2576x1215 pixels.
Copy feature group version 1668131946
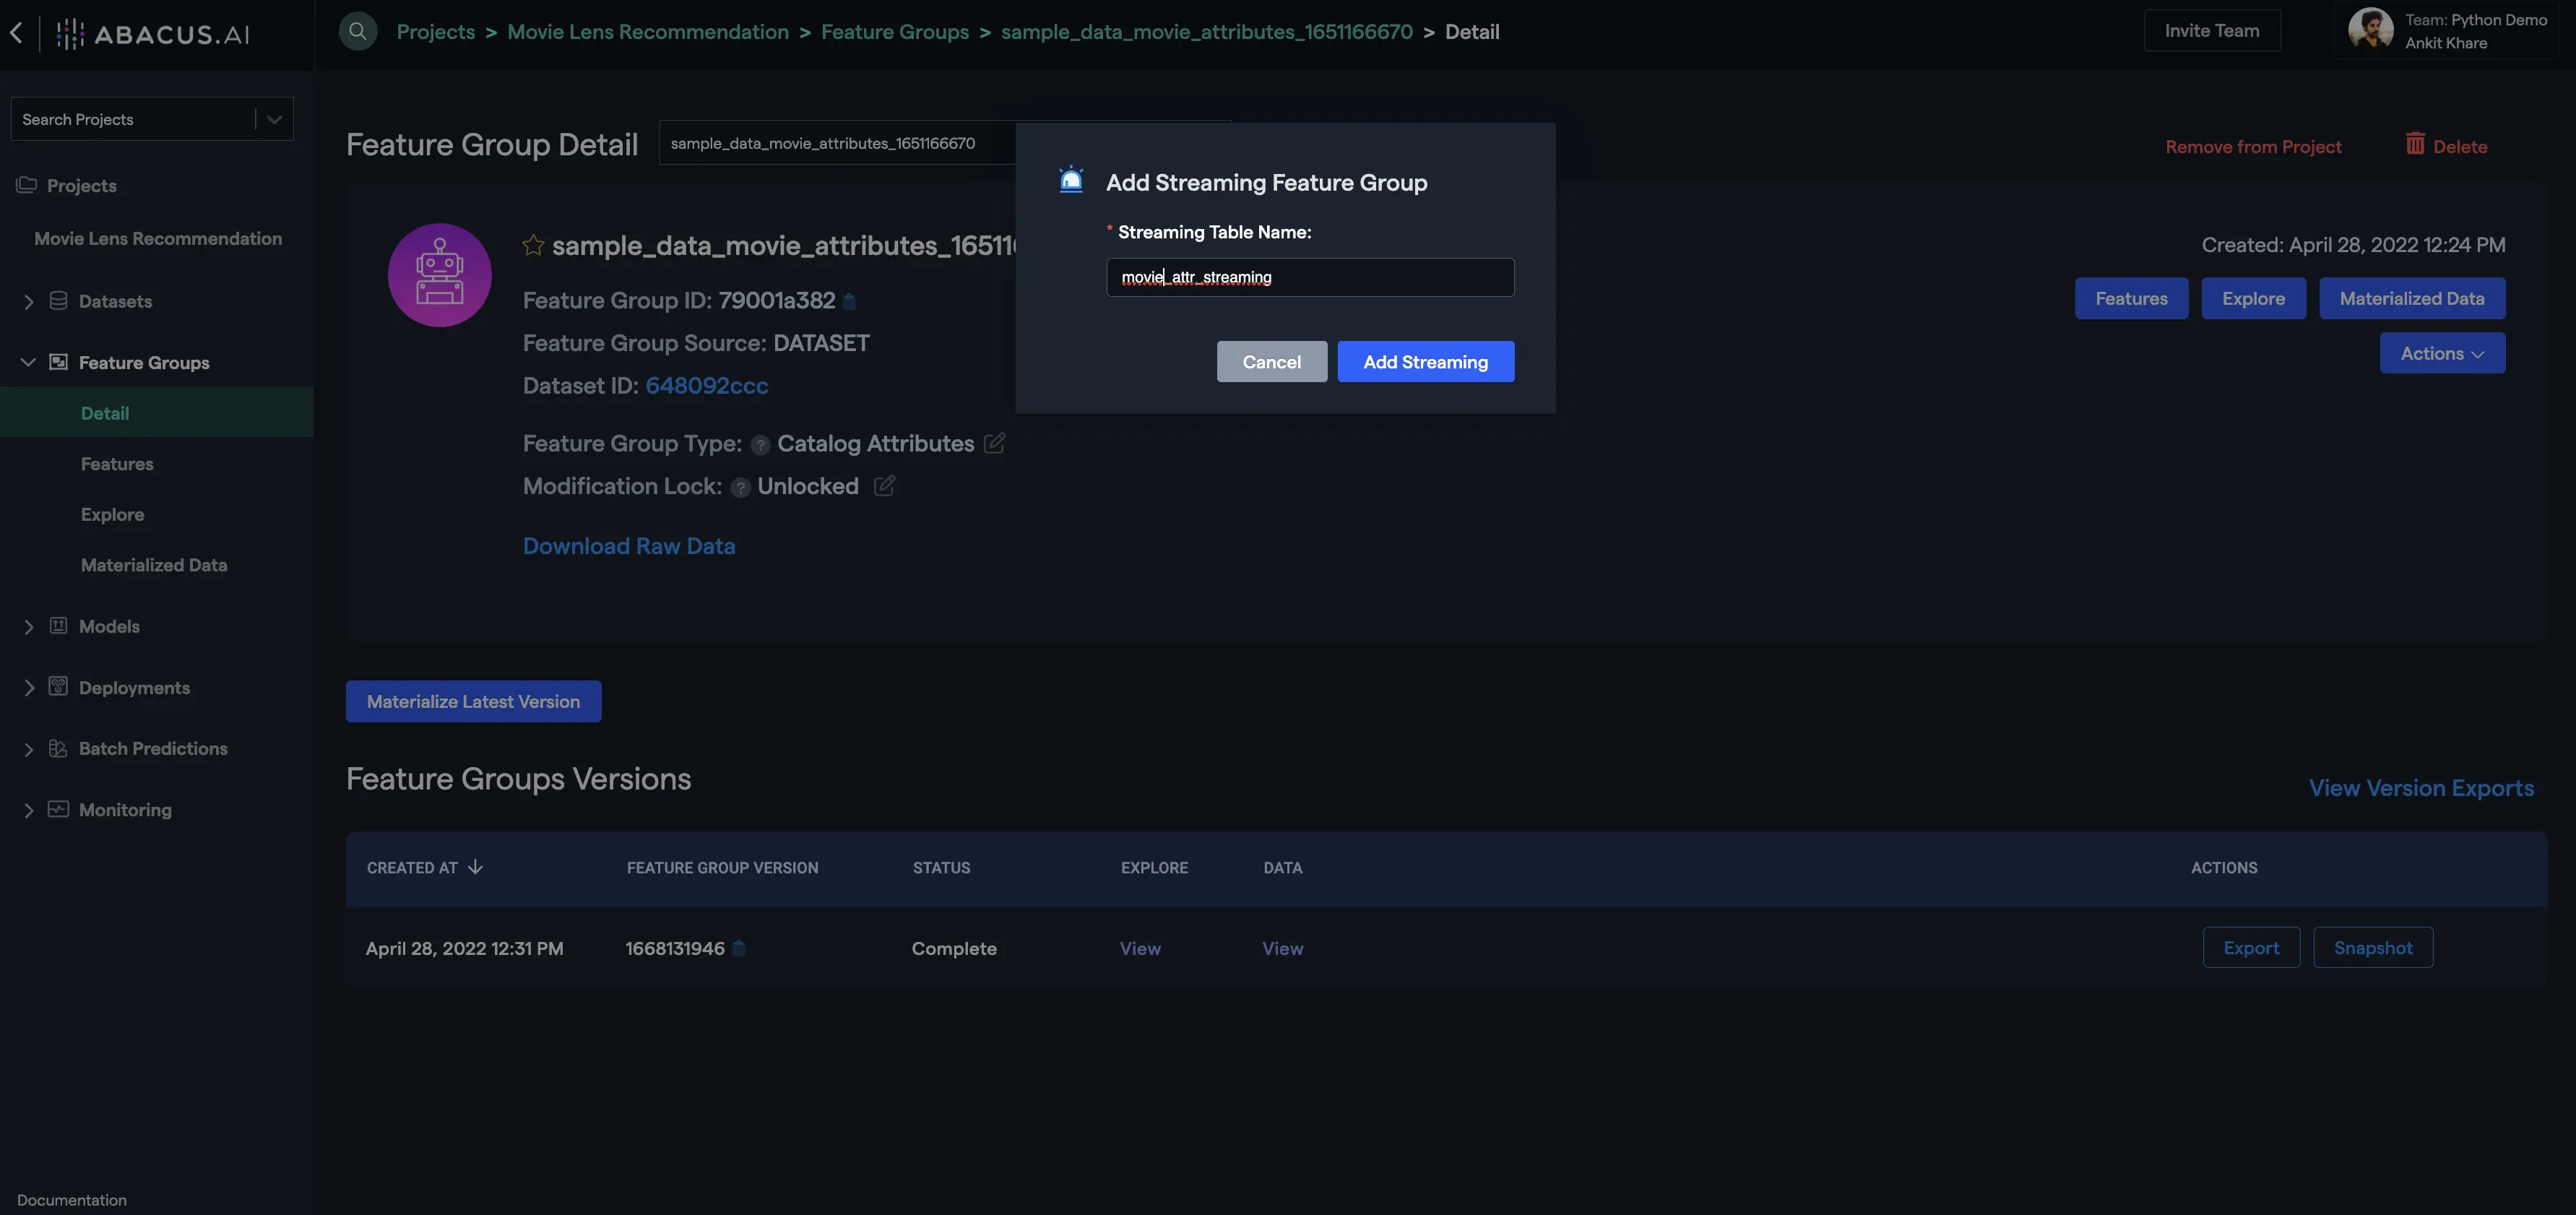739,948
